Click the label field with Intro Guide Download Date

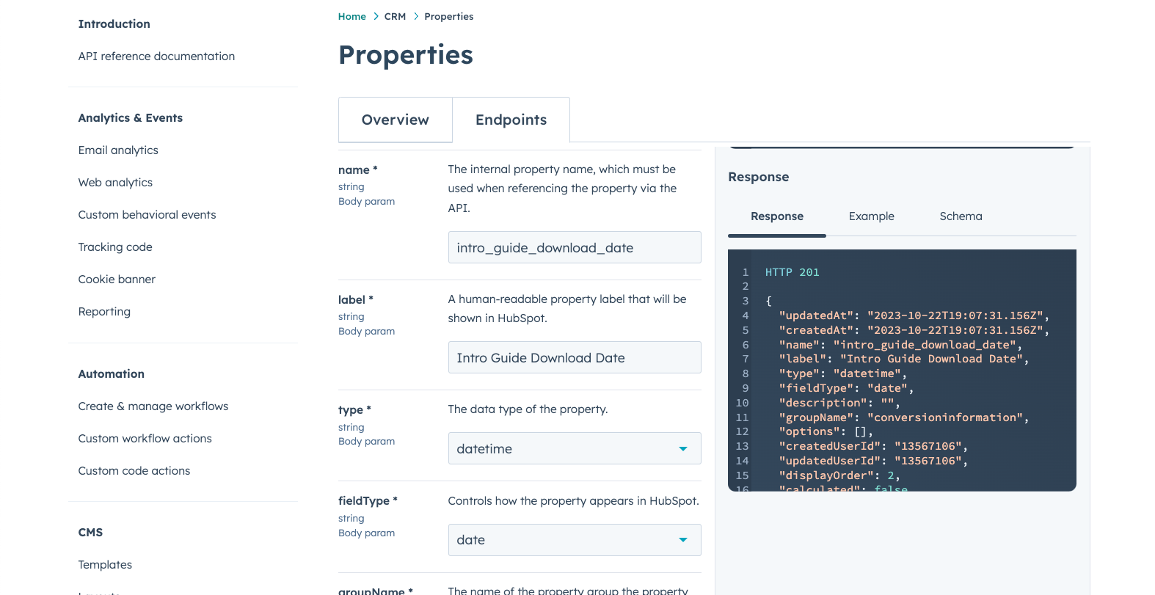pos(575,357)
